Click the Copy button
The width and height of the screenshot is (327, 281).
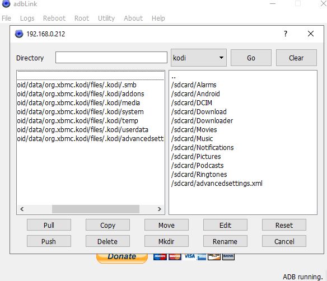[x=108, y=225]
